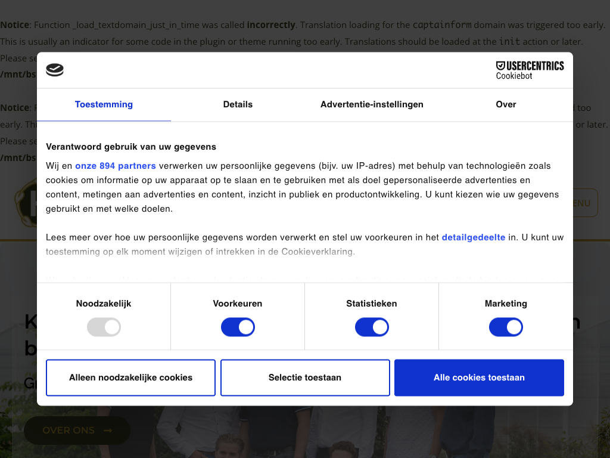Turn off the Statistieken cookies switch
Screen dimensions: 610x458
pos(372,327)
